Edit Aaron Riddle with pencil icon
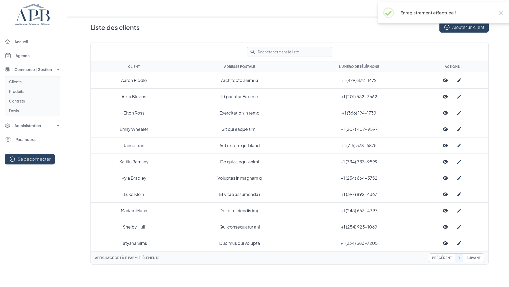The image size is (509, 287). pyautogui.click(x=459, y=80)
